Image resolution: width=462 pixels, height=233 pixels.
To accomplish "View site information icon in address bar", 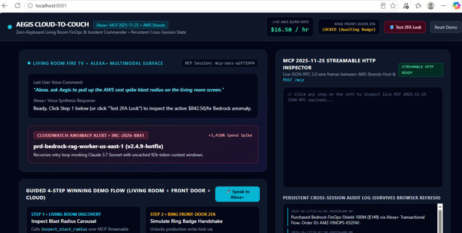I will [x=30, y=6].
